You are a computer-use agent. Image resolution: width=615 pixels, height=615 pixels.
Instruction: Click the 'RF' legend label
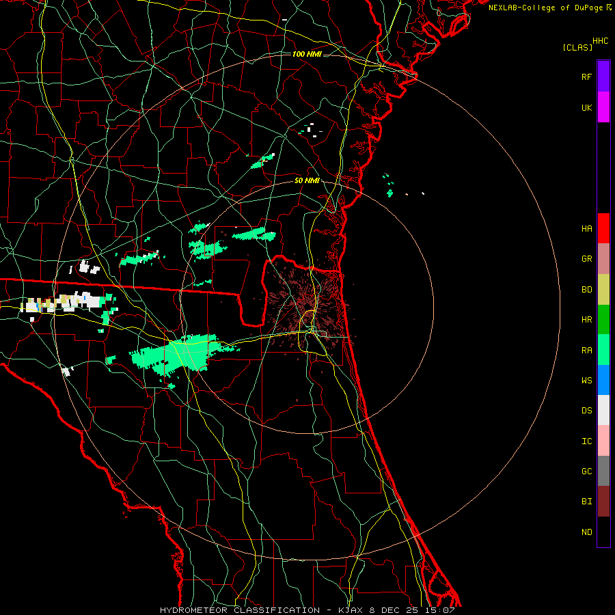pyautogui.click(x=586, y=77)
